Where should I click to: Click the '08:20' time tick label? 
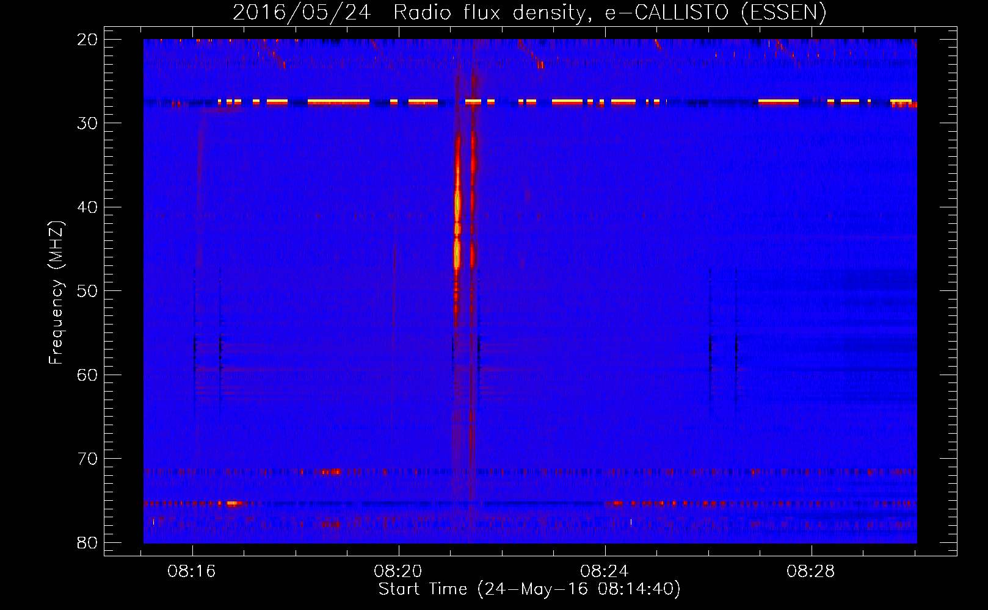[x=398, y=572]
